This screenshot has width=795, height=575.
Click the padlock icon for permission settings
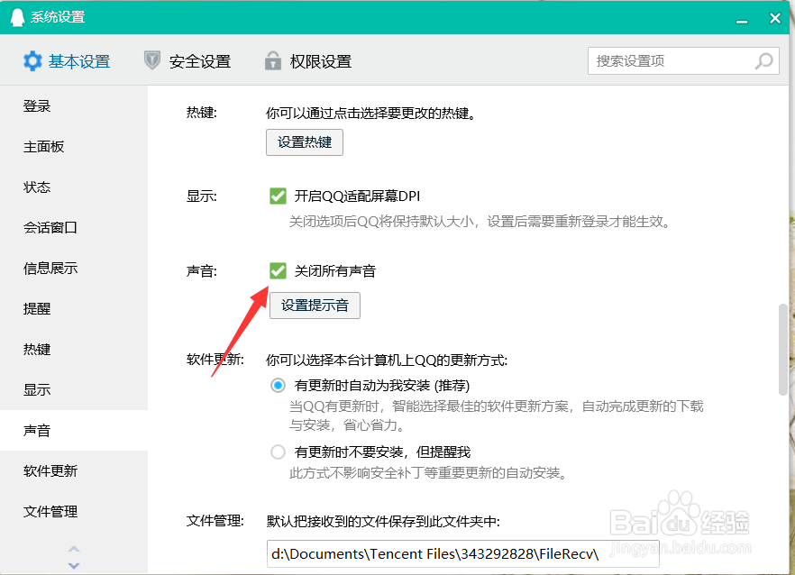tap(273, 61)
